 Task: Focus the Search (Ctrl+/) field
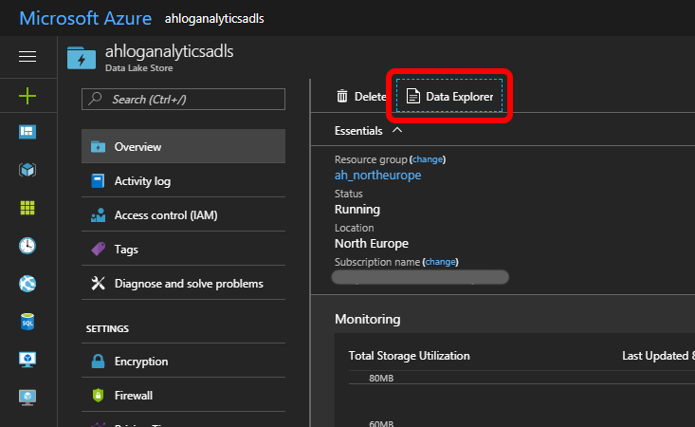(x=183, y=99)
